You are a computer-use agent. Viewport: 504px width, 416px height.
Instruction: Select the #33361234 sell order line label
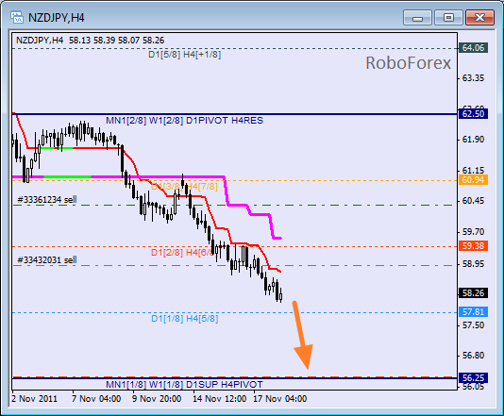point(47,199)
